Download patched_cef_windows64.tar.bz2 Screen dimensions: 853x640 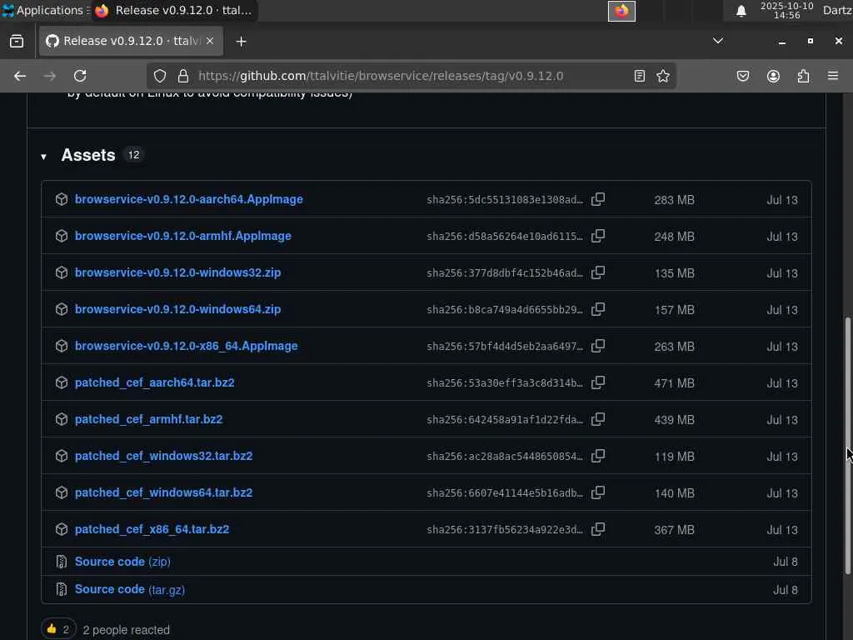tap(164, 492)
